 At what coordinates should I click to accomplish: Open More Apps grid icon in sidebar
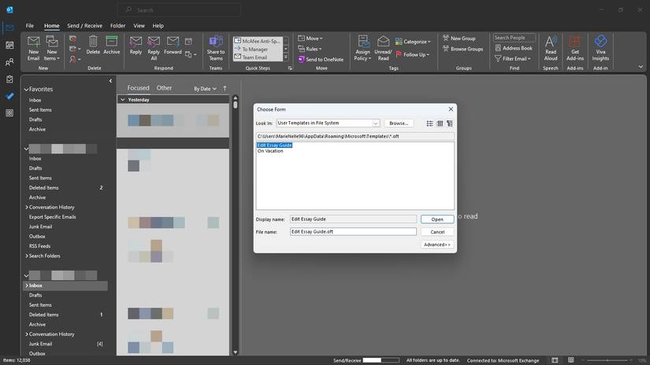point(9,113)
